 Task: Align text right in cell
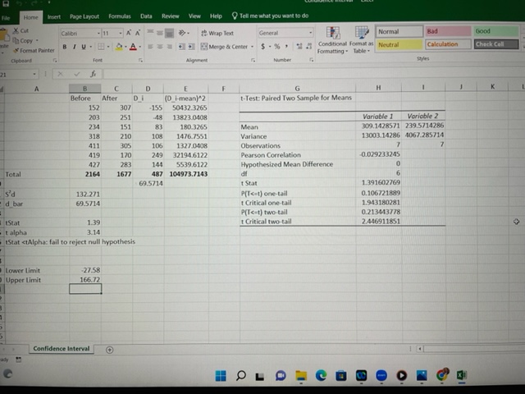[170, 47]
